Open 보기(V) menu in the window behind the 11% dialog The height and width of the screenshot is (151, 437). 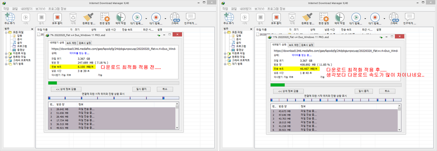(x=259, y=9)
